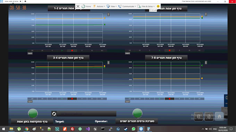This screenshot has height=132, width=236.
Task: Click the 3-4 real-time graph title button
Action: click(68, 58)
